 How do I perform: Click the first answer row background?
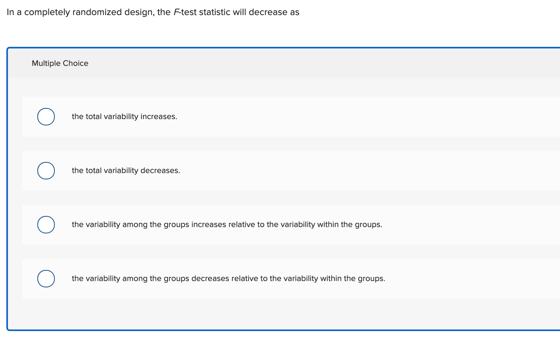pyautogui.click(x=278, y=116)
